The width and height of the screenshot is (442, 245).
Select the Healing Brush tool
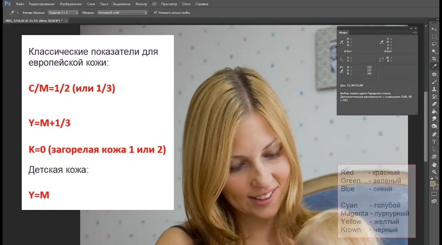click(x=434, y=74)
